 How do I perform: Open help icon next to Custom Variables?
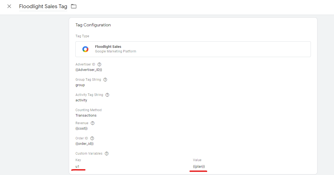pyautogui.click(x=107, y=154)
